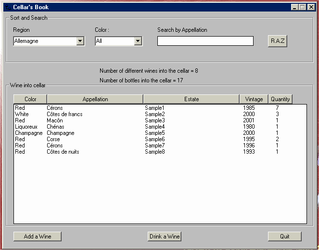Click the Allemagne region combo box field
Screen dimensions: 319x250
pos(45,41)
